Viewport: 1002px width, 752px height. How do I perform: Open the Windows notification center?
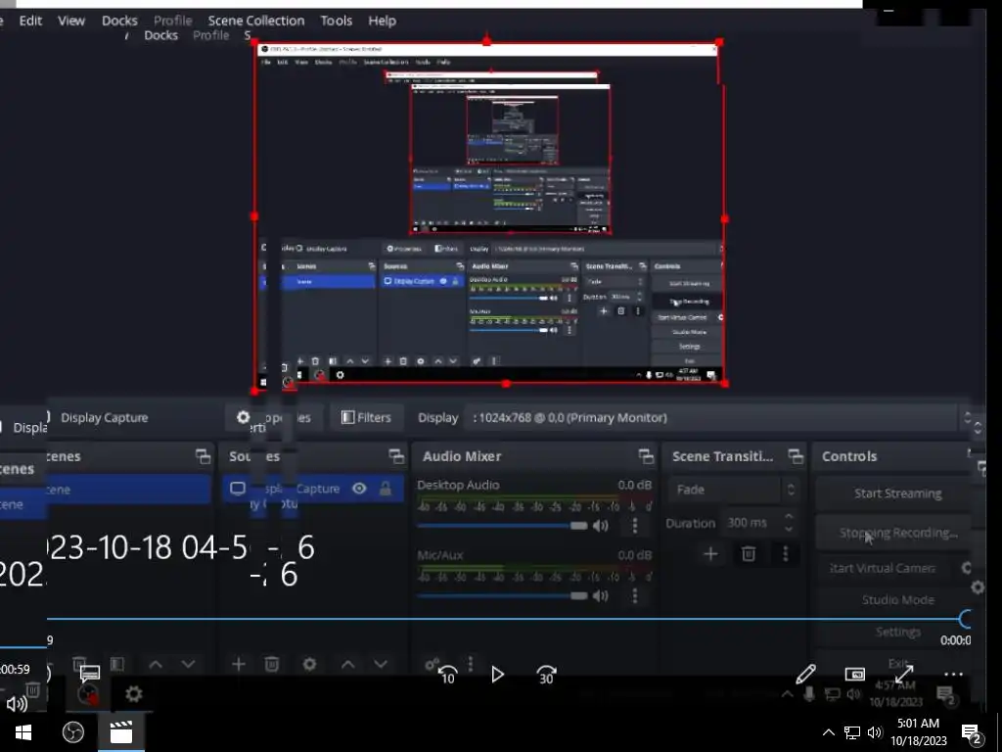click(x=972, y=733)
